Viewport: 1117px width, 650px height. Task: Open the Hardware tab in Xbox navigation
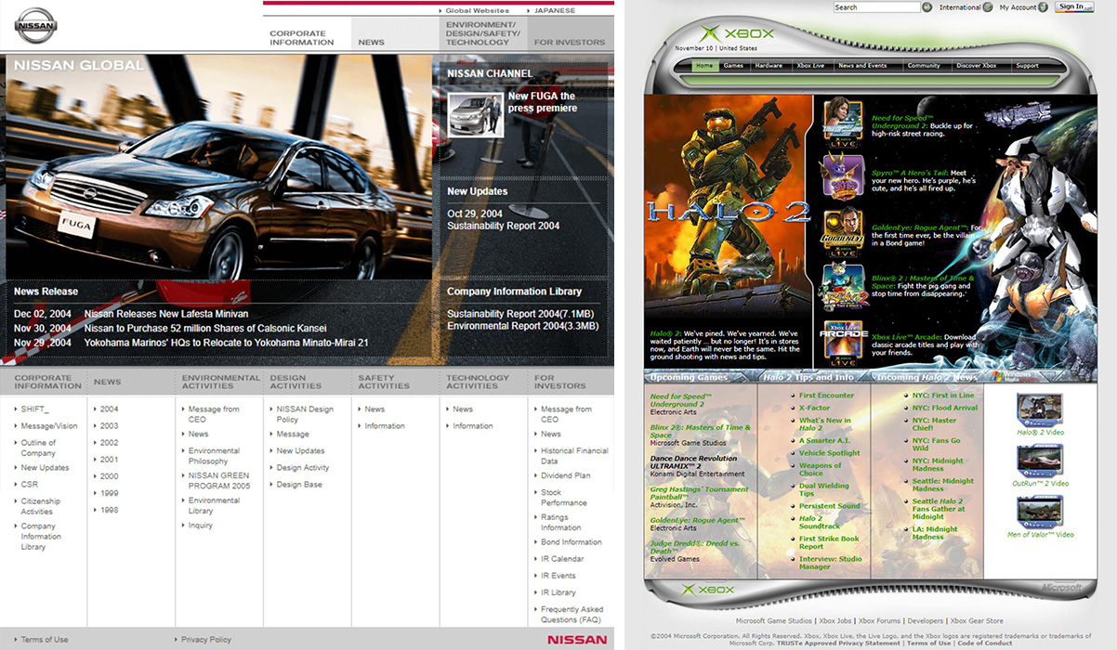coord(769,66)
